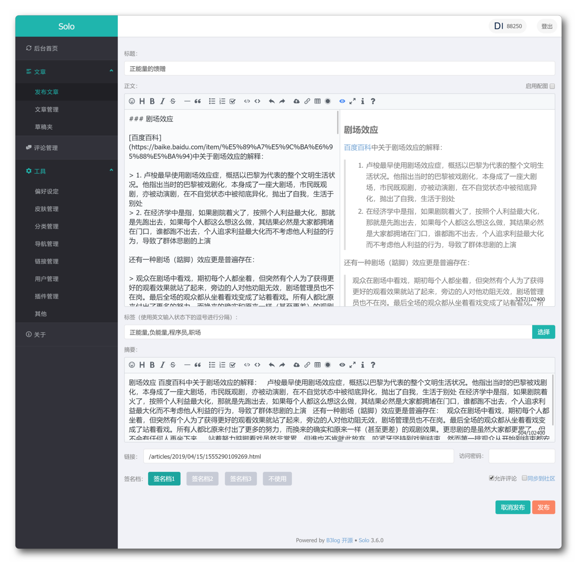Screen dimensions: 577x564
Task: Insert emoji in the content editor toolbar
Action: (132, 101)
